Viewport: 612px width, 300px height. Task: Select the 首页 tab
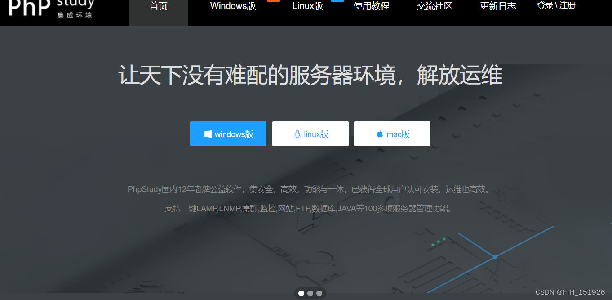point(158,6)
